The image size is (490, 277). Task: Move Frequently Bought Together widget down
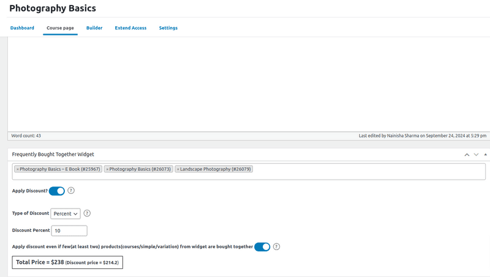[x=476, y=155]
